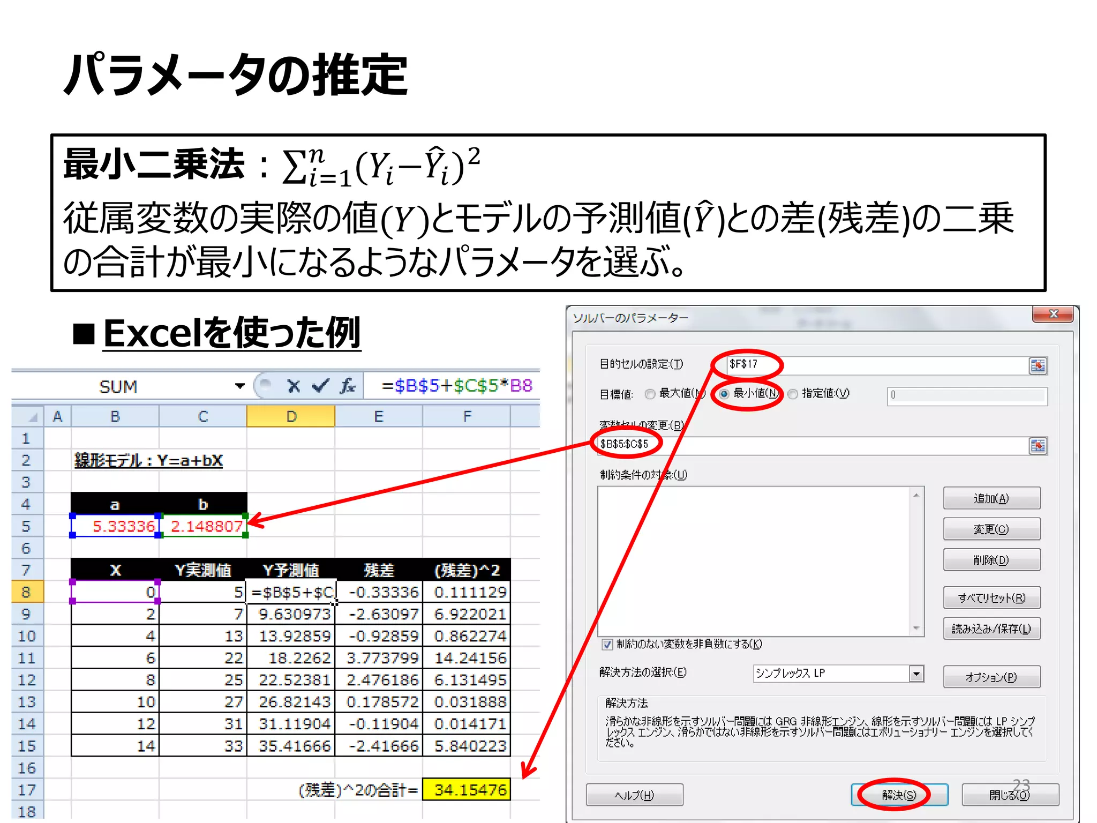Click the variable cells field $B$5:$C$5

tap(813, 445)
